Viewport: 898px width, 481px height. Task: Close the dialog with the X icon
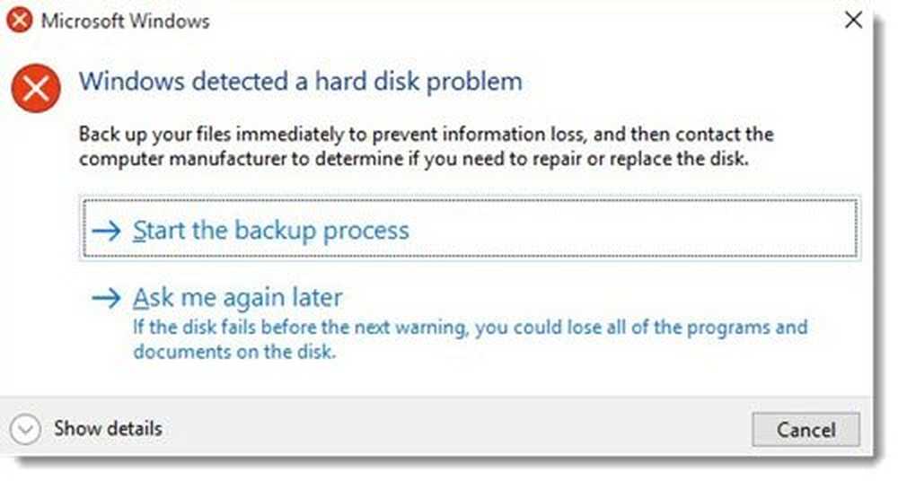(853, 20)
